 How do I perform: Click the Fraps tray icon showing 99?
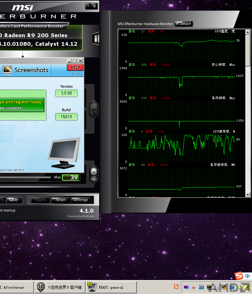pos(209,287)
